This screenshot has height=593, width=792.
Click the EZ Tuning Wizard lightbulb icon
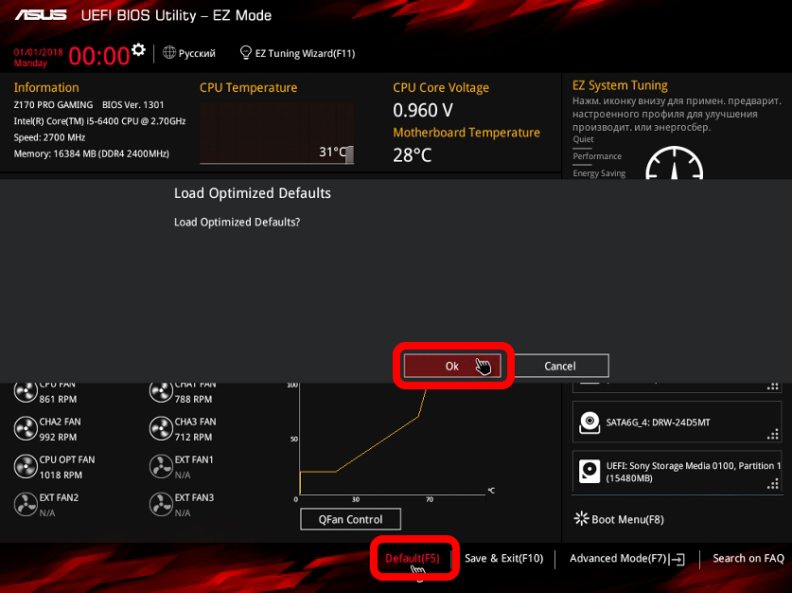[x=245, y=53]
